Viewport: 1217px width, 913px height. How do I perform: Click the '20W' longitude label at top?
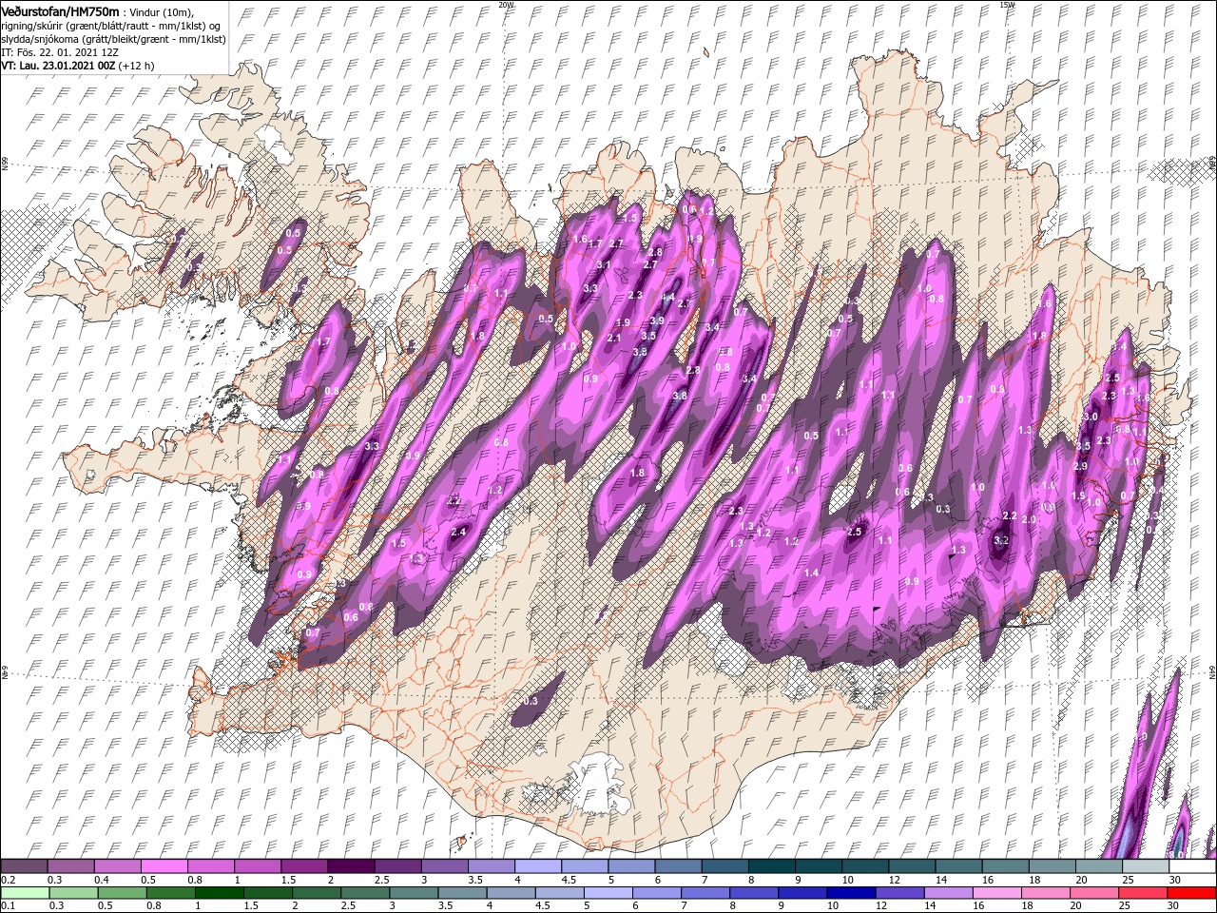(x=506, y=5)
